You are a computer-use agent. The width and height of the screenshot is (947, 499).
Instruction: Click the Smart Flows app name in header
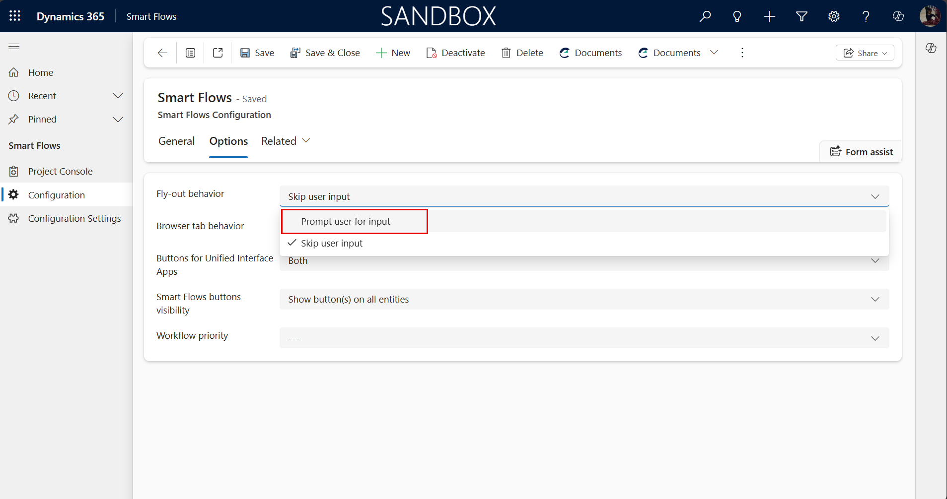point(151,16)
